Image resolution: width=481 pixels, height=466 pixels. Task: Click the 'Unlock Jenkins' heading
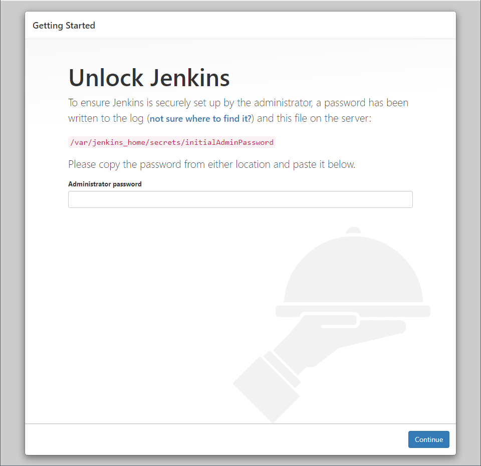[149, 78]
